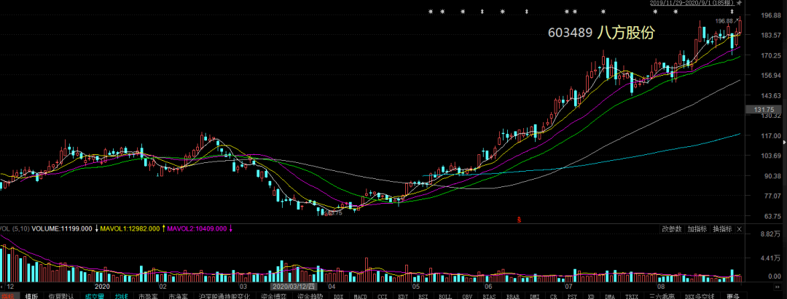Click the 8.82万 volume axis label
787x299 pixels.
click(772, 234)
